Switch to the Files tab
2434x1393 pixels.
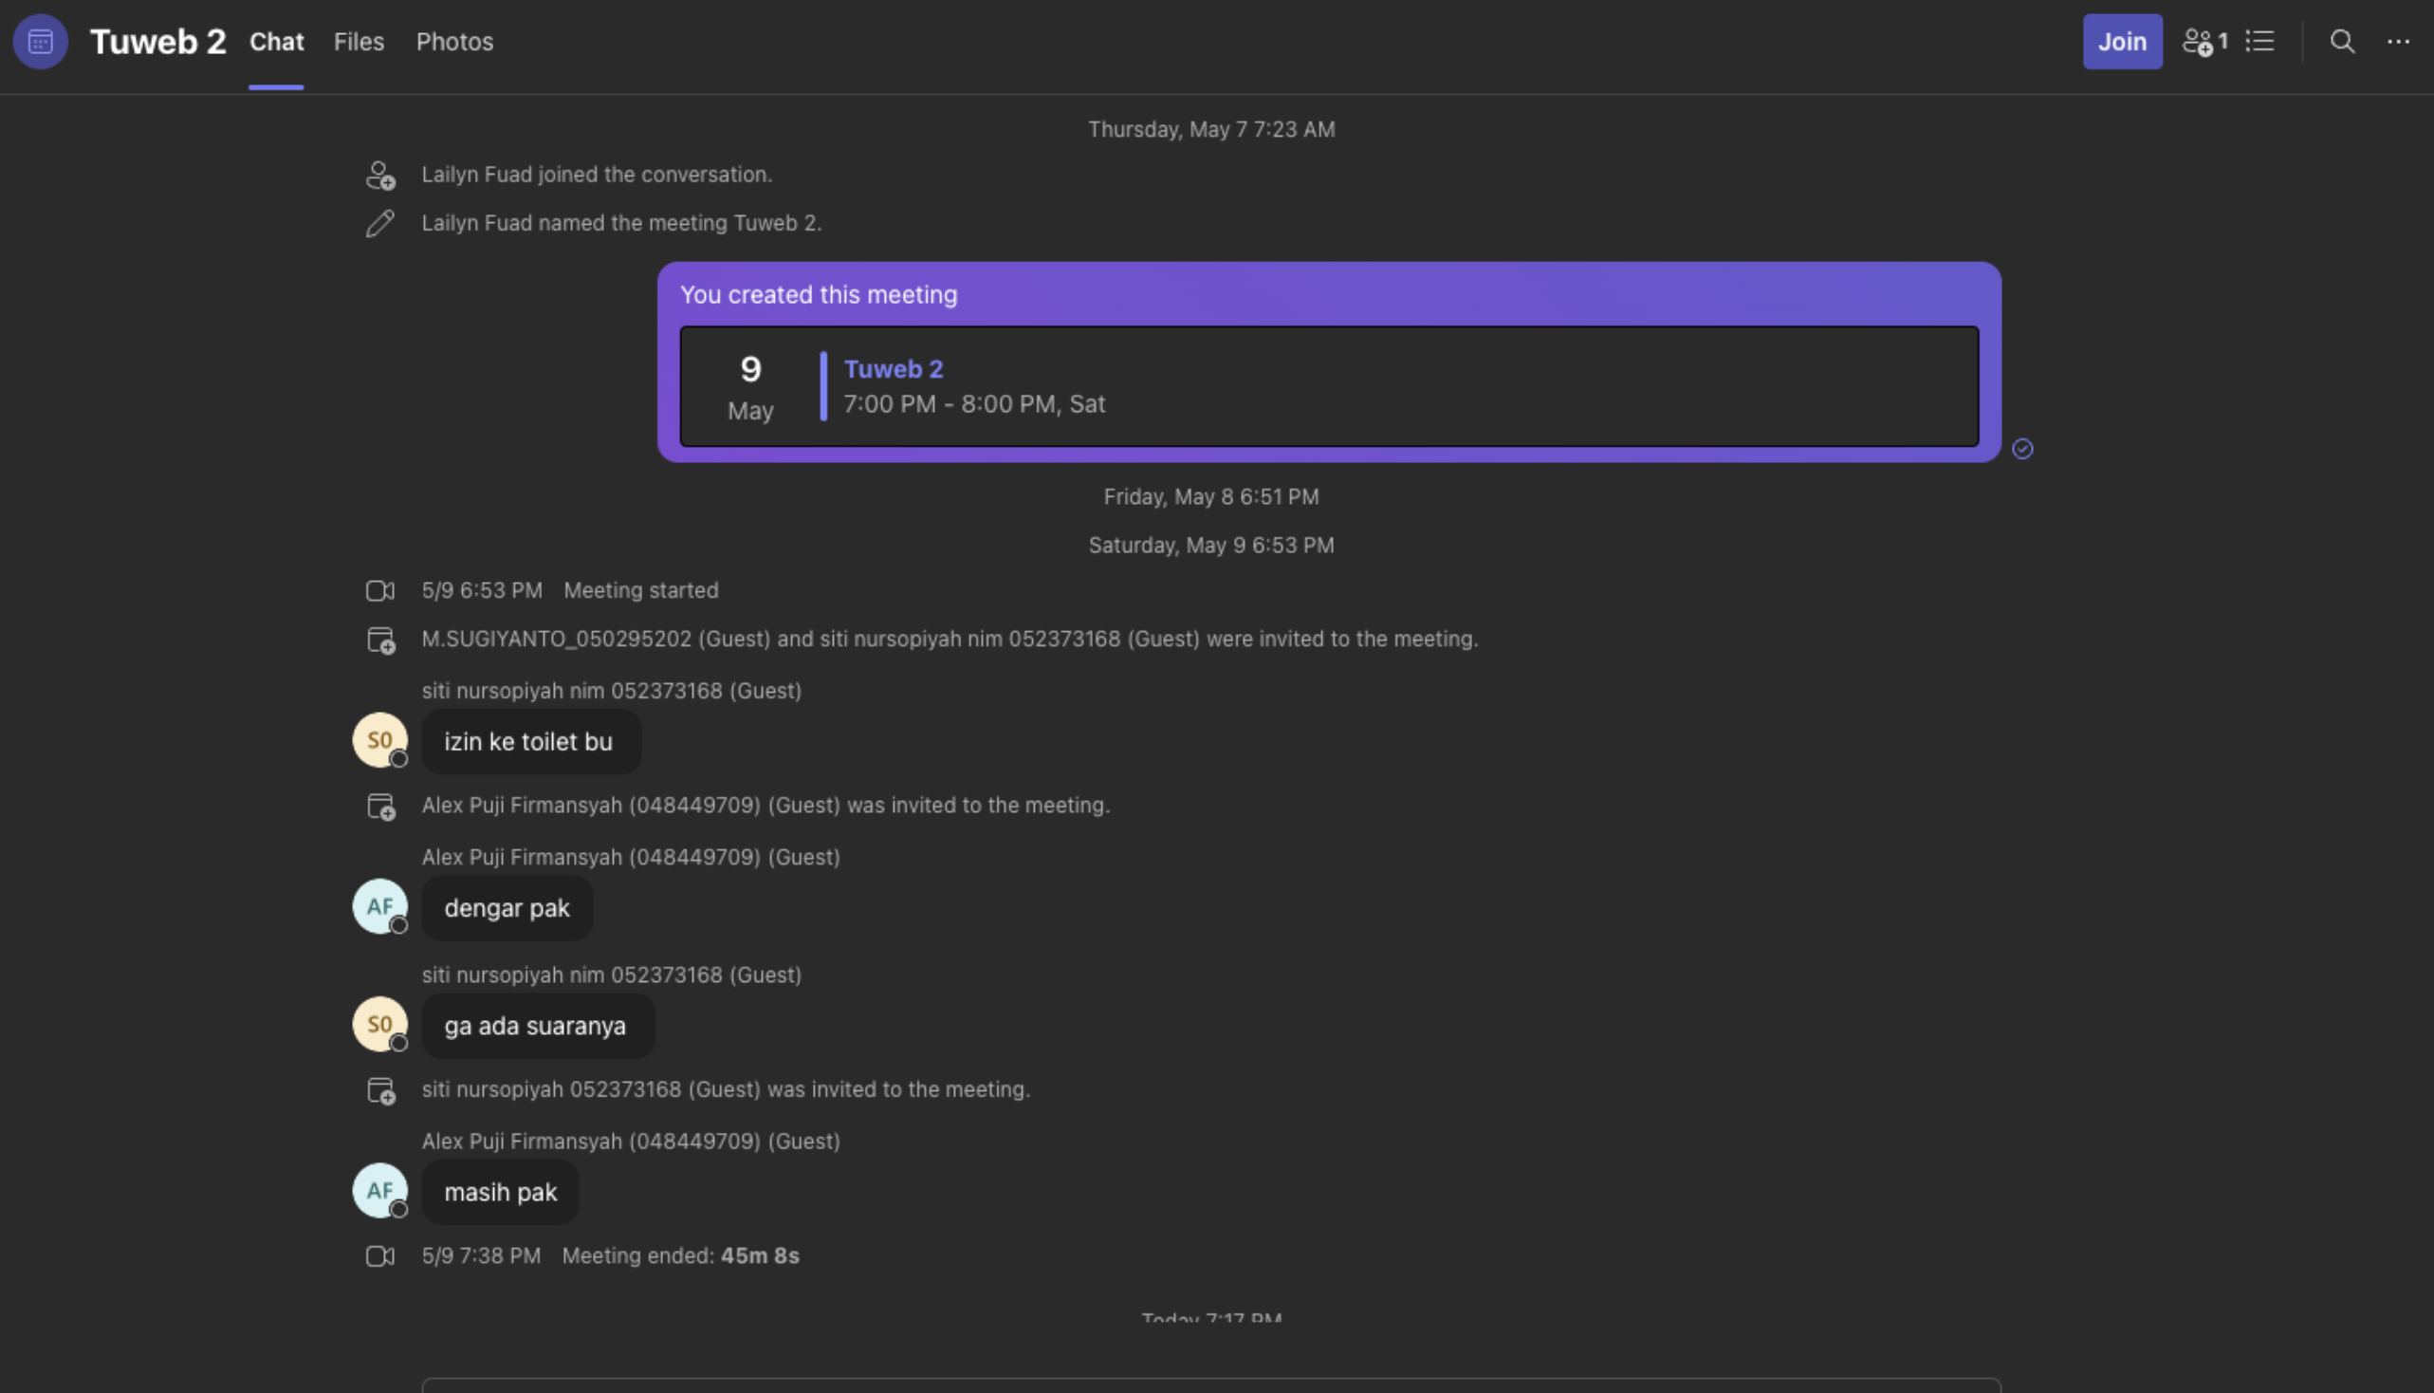tap(359, 41)
